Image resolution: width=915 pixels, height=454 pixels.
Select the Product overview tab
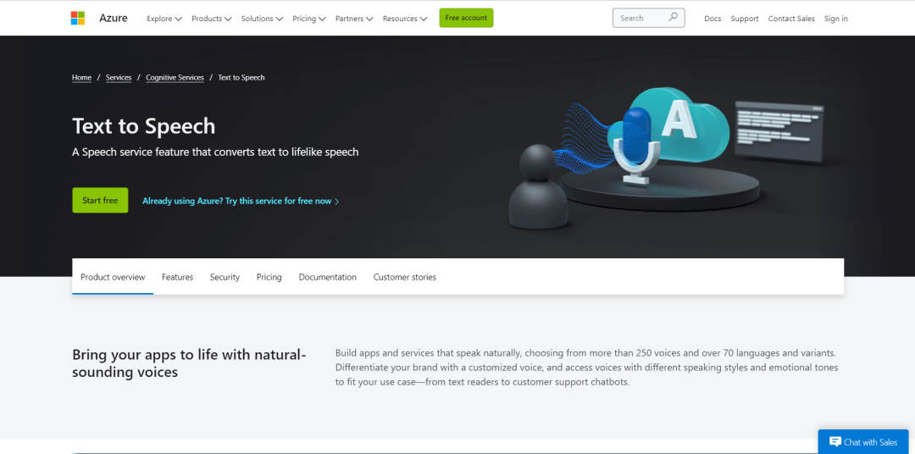113,277
